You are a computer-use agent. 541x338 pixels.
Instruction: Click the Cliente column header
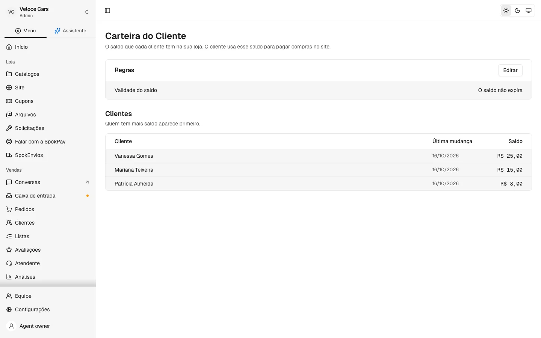[x=123, y=141]
